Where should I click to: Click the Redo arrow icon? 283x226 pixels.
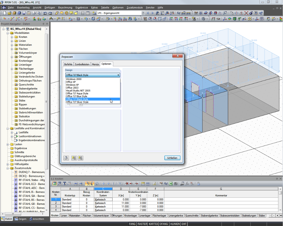pyautogui.click(x=50, y=13)
